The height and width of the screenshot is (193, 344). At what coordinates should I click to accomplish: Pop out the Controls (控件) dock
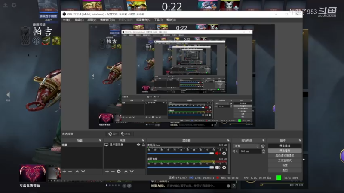(300, 140)
